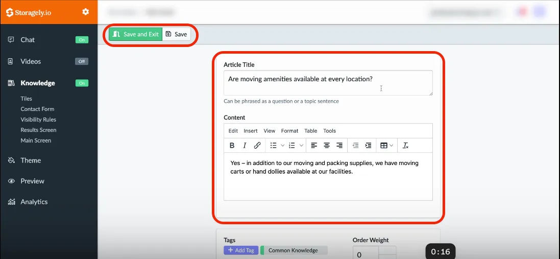Click the numbered list icon
Image resolution: width=560 pixels, height=259 pixels.
[292, 146]
